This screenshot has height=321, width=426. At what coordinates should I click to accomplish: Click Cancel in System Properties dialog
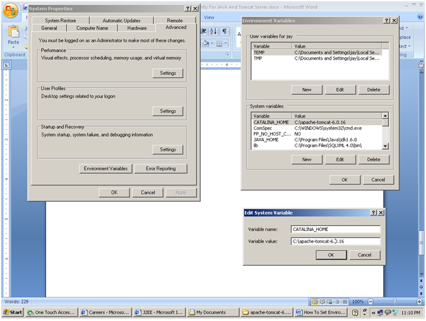tap(148, 192)
